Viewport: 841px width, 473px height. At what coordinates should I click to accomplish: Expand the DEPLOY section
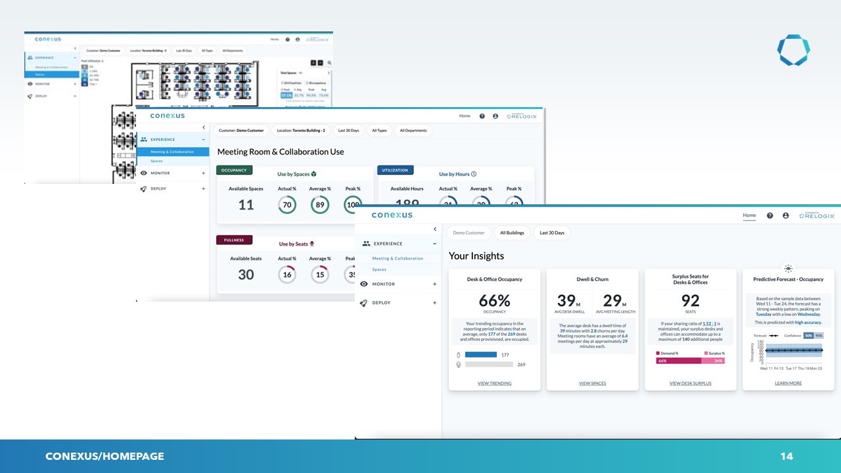pyautogui.click(x=434, y=303)
